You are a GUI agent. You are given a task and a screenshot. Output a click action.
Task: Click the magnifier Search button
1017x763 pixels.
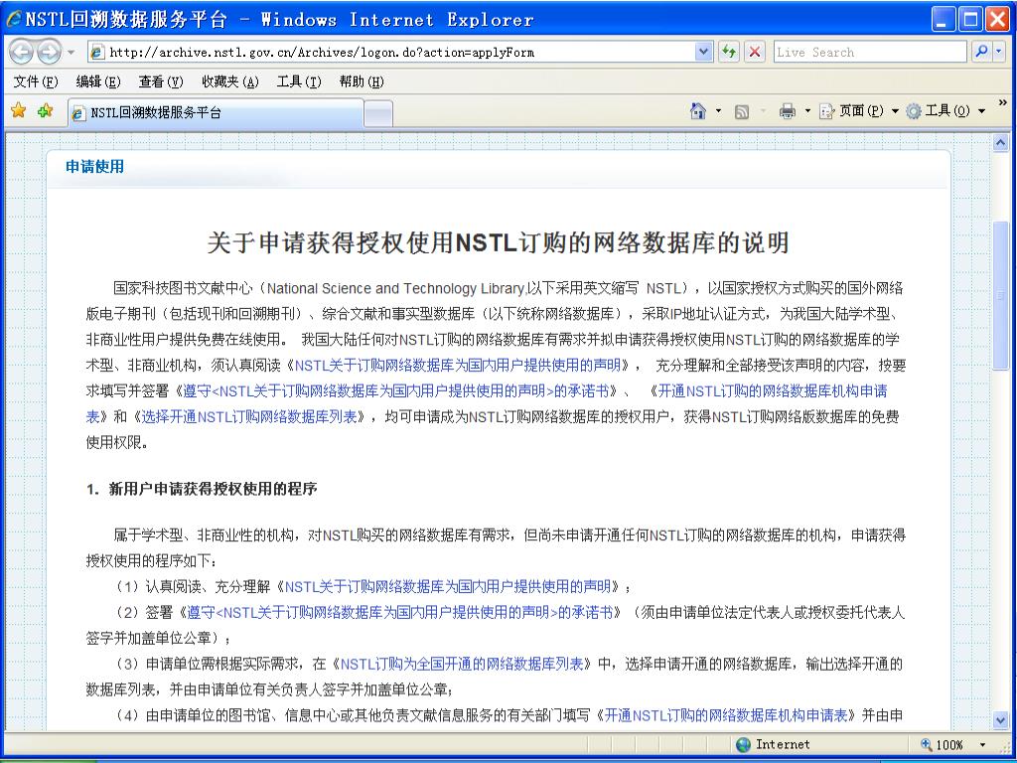(x=981, y=52)
